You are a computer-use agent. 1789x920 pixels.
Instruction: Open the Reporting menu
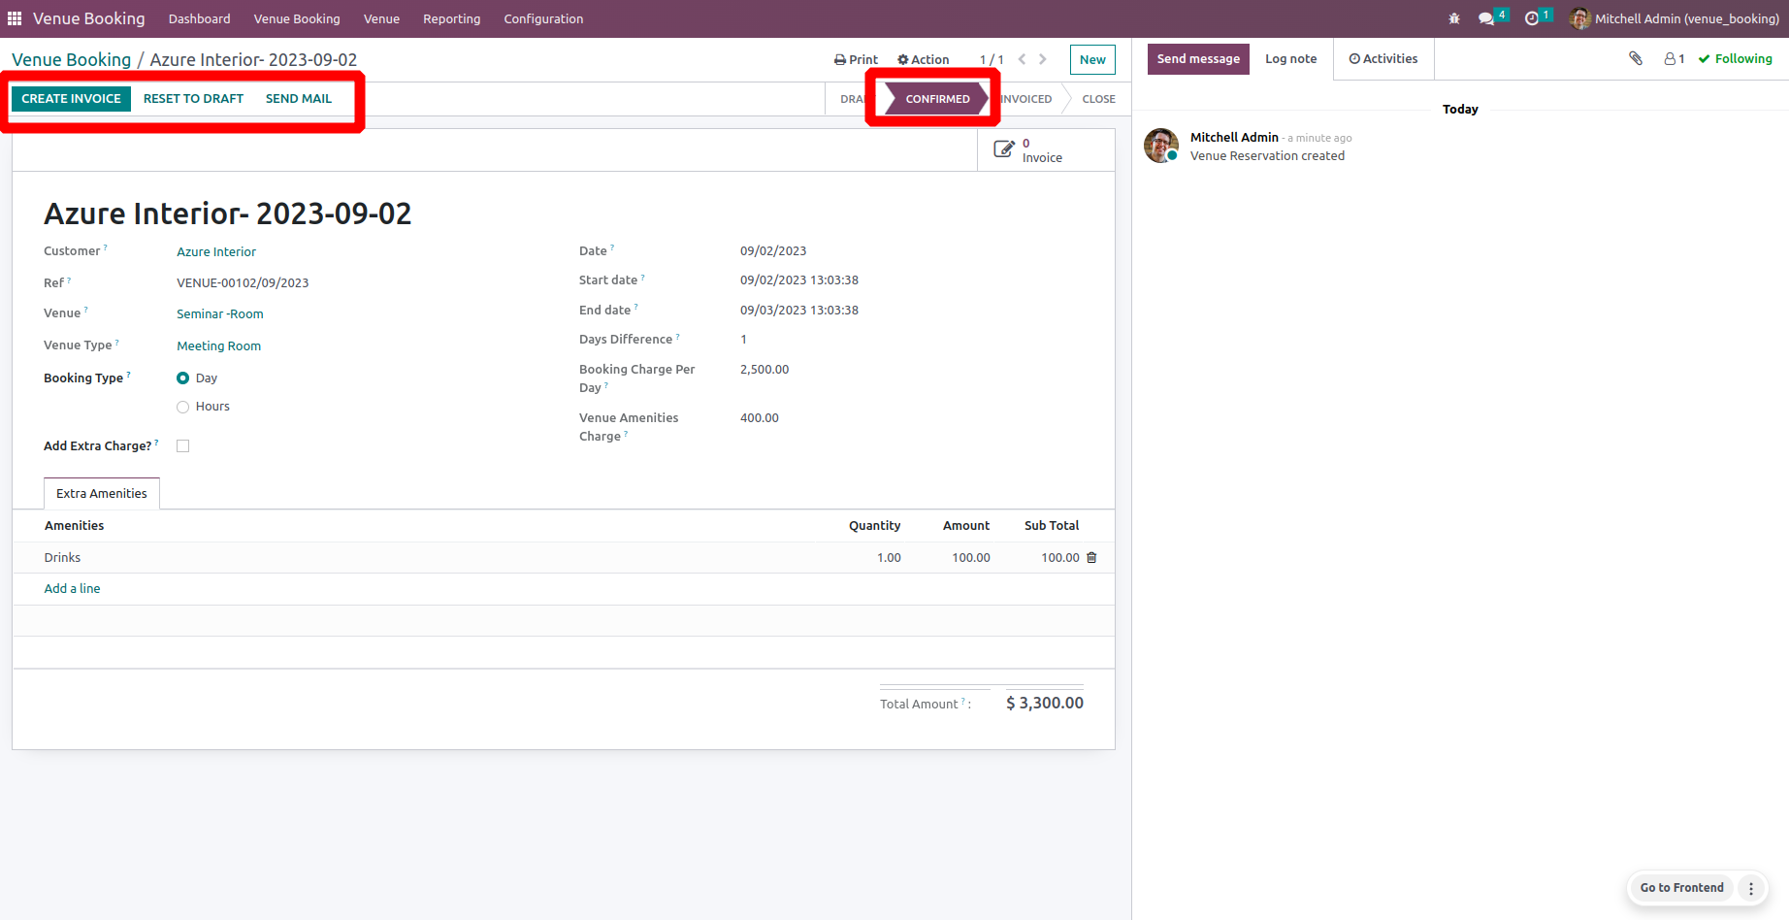(452, 18)
